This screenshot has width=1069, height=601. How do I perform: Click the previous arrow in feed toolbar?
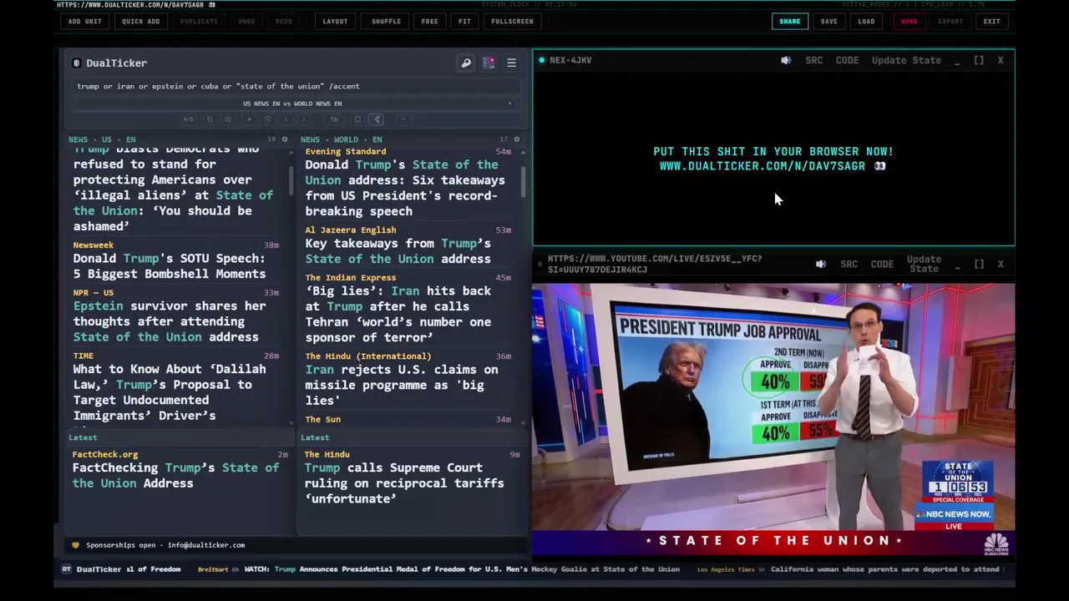coord(286,119)
